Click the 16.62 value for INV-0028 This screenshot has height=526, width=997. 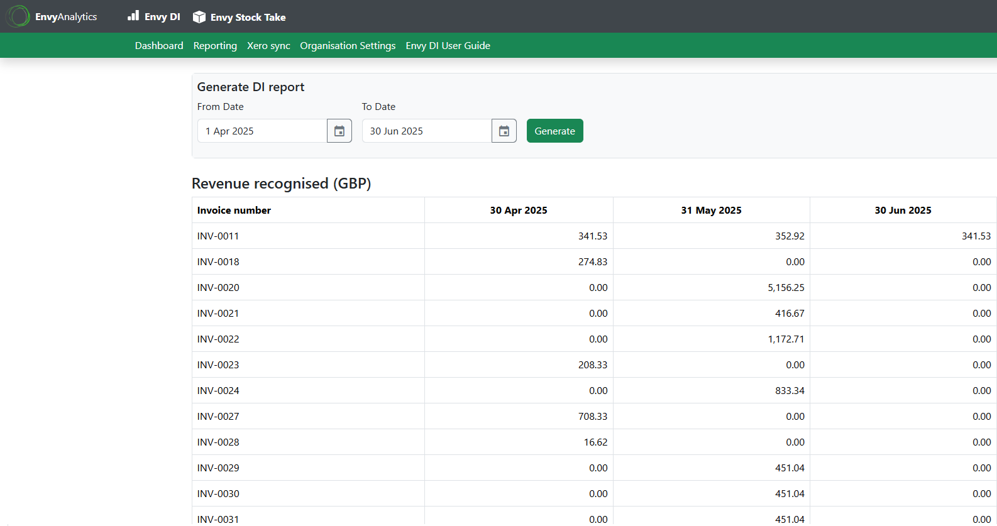595,442
